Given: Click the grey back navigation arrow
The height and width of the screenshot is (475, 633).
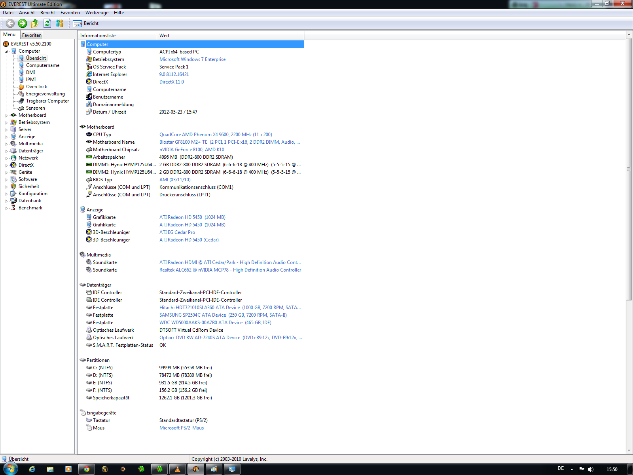Looking at the screenshot, I should (x=10, y=23).
